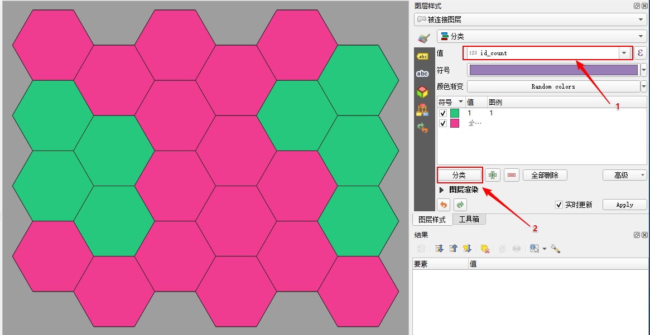Click the green redo arrow button
Screen dimensions: 650x335
tap(460, 205)
